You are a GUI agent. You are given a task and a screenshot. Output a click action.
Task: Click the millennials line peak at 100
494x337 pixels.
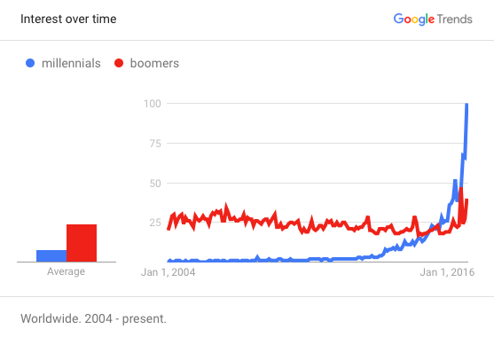pos(467,105)
